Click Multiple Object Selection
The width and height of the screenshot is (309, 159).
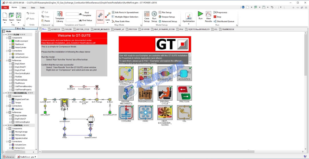click(125, 17)
